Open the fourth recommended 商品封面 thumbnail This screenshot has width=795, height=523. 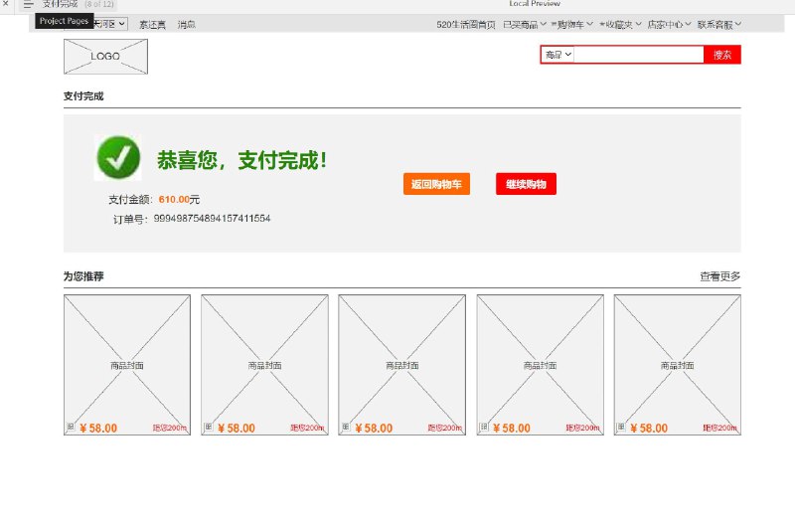click(540, 365)
